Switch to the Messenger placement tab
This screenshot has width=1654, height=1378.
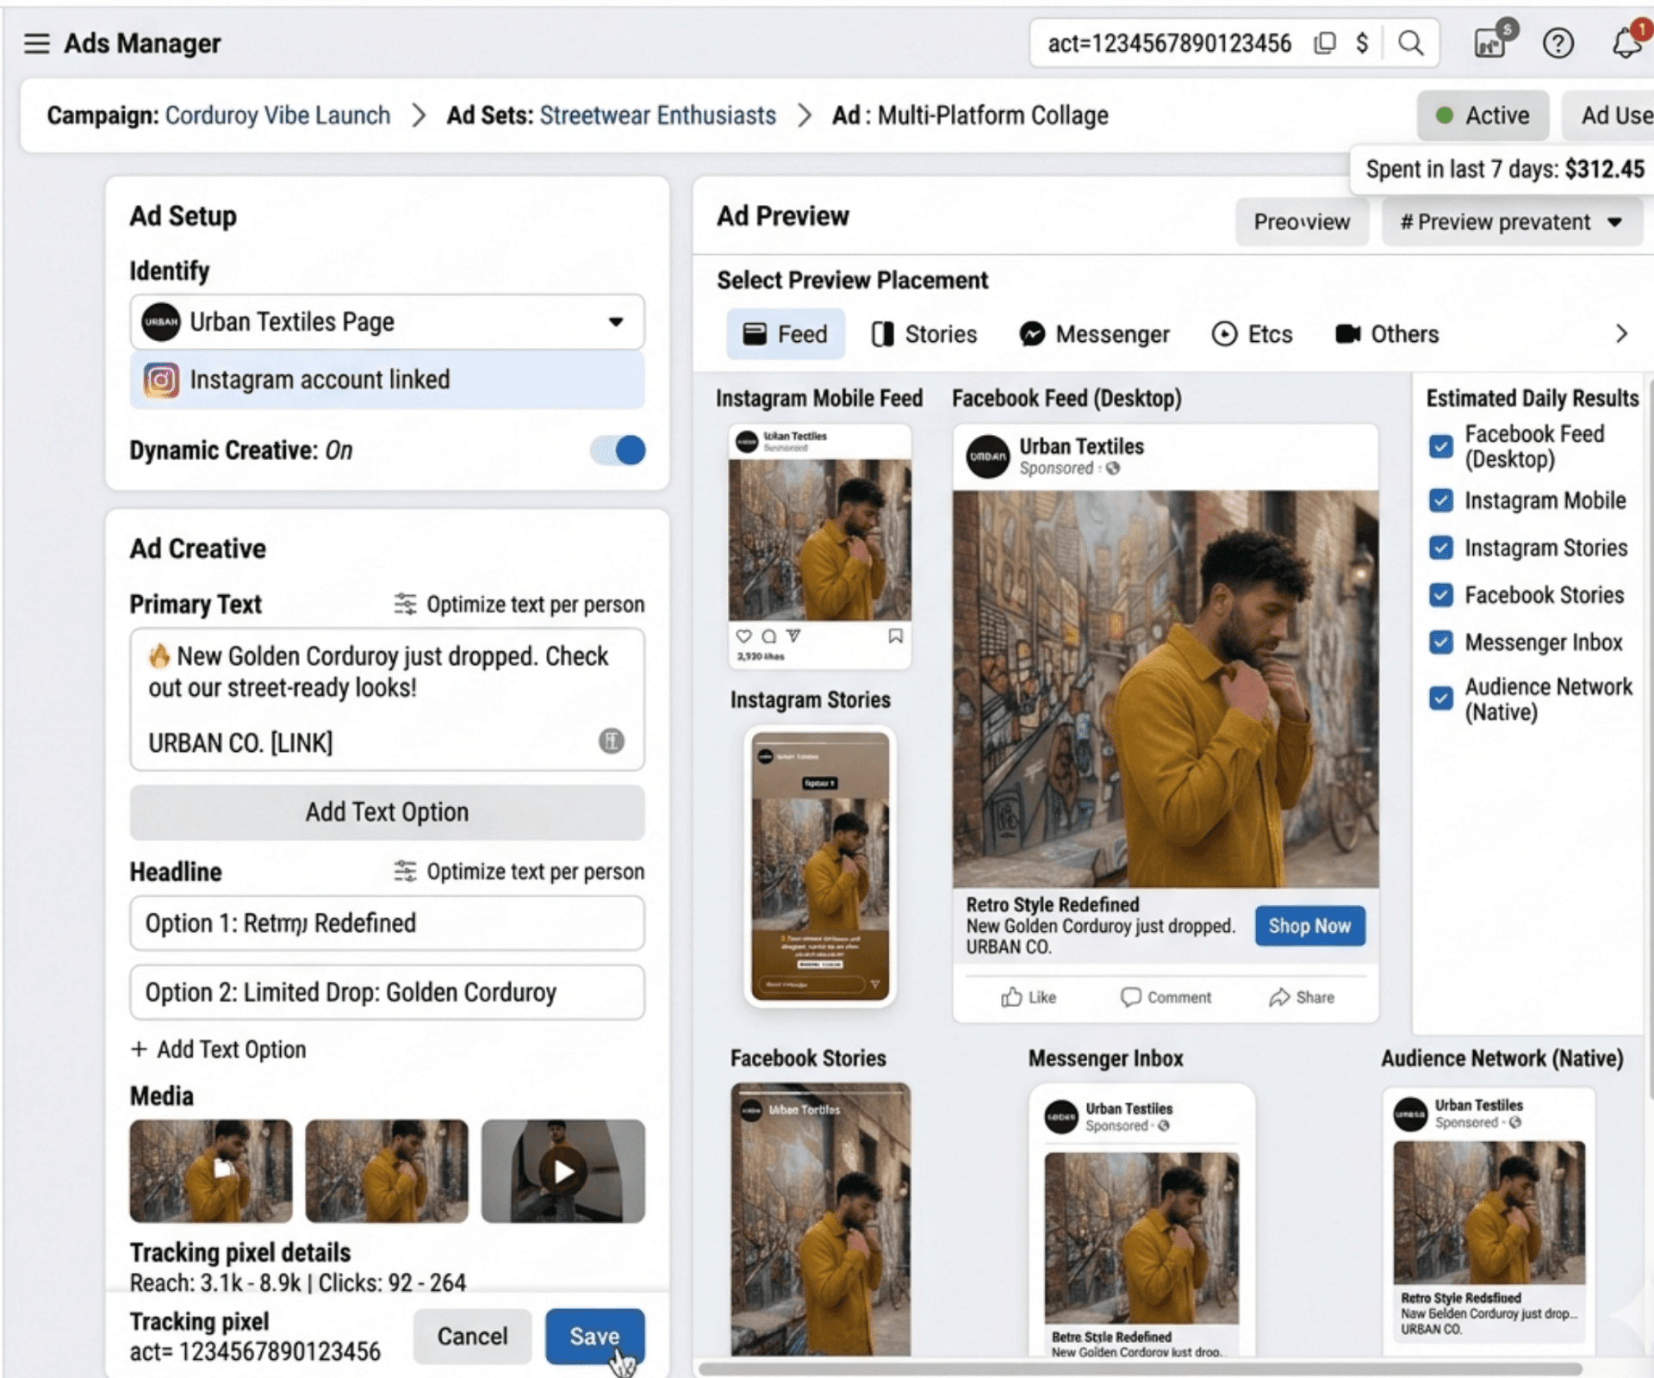[1094, 334]
